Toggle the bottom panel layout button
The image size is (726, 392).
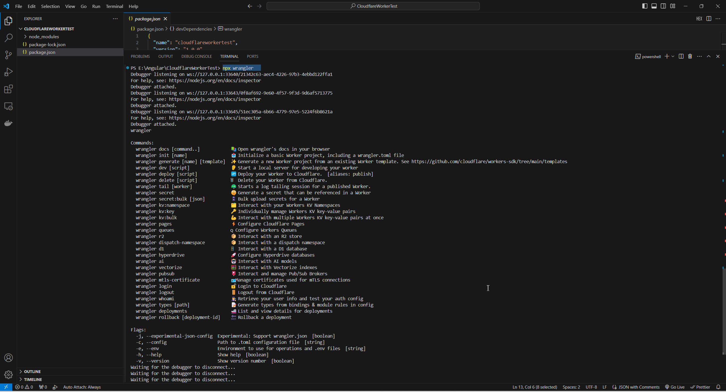[654, 6]
